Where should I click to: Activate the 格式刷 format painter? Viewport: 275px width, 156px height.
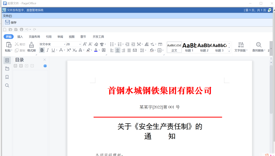pyautogui.click(x=31, y=47)
